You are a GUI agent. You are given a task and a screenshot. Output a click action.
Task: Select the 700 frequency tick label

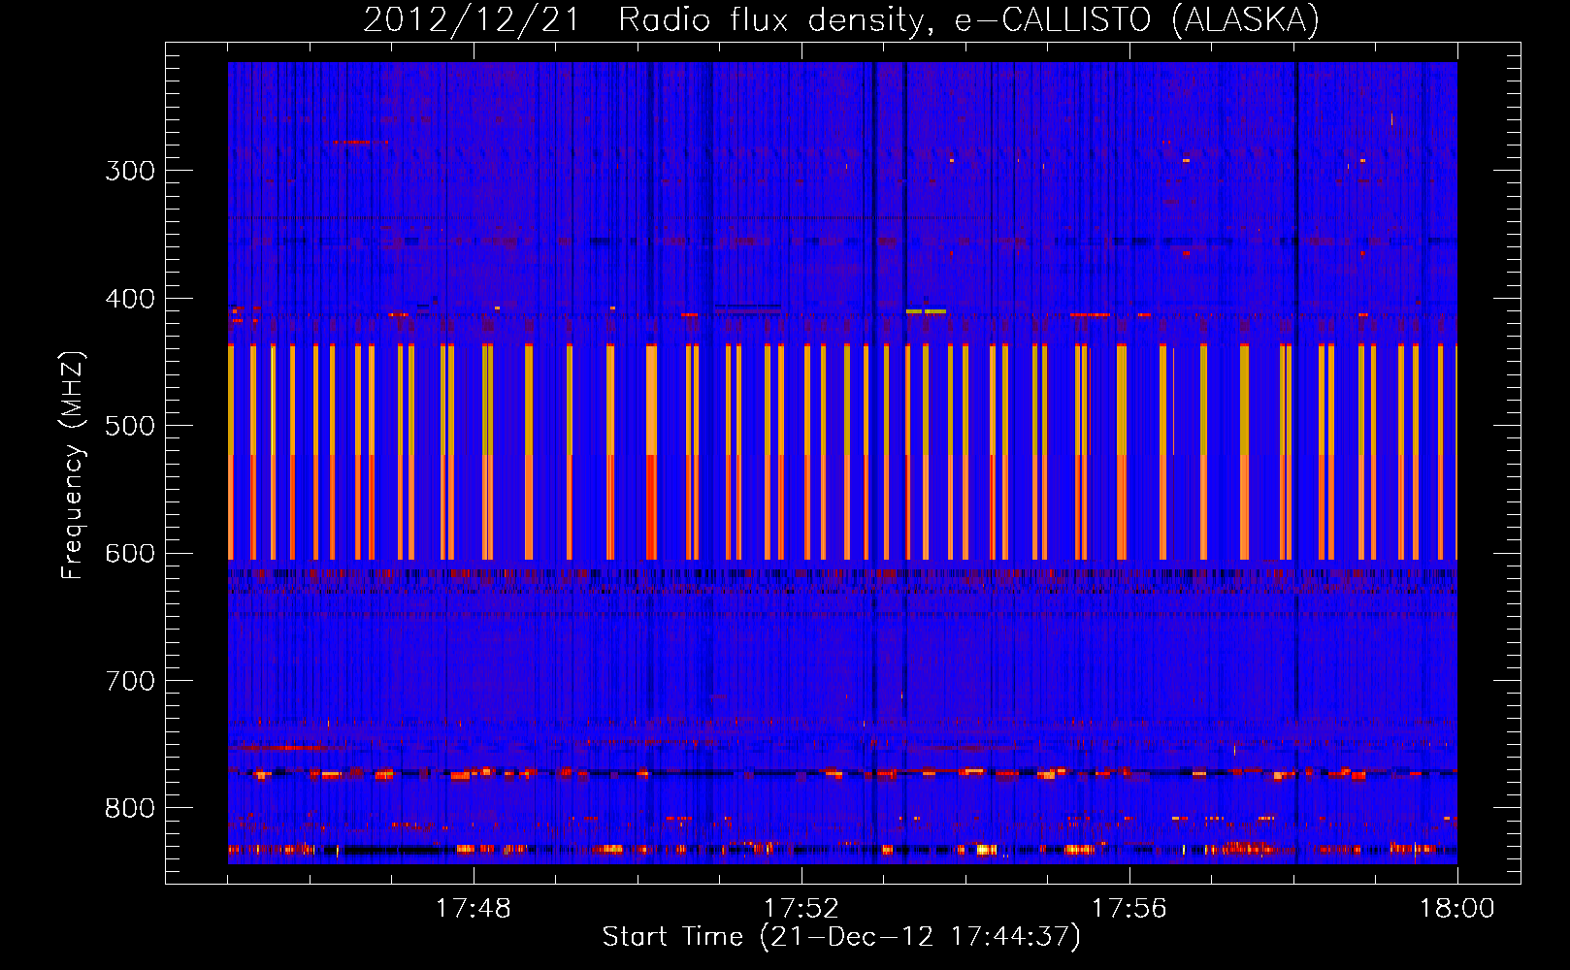pos(130,681)
